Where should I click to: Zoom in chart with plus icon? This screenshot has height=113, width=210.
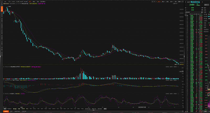(x=154, y=2)
